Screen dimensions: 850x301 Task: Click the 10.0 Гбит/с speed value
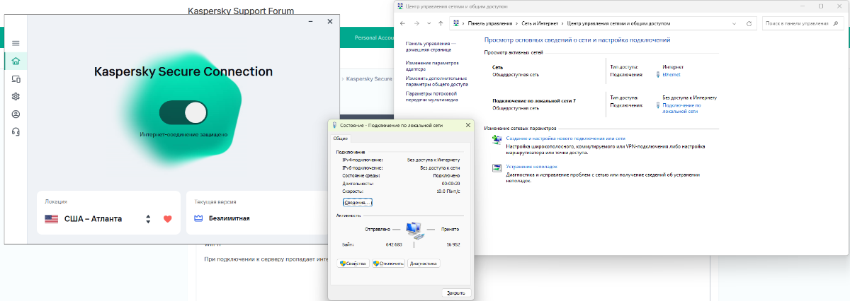tap(448, 191)
